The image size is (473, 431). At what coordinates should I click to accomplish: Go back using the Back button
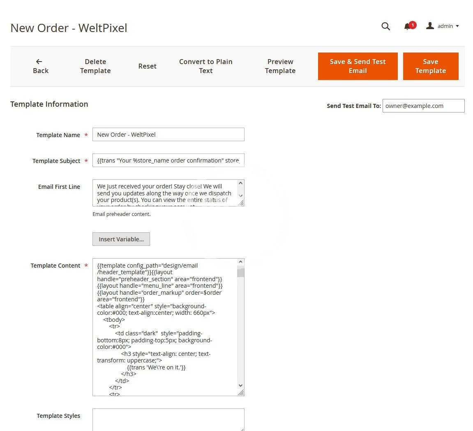[40, 66]
